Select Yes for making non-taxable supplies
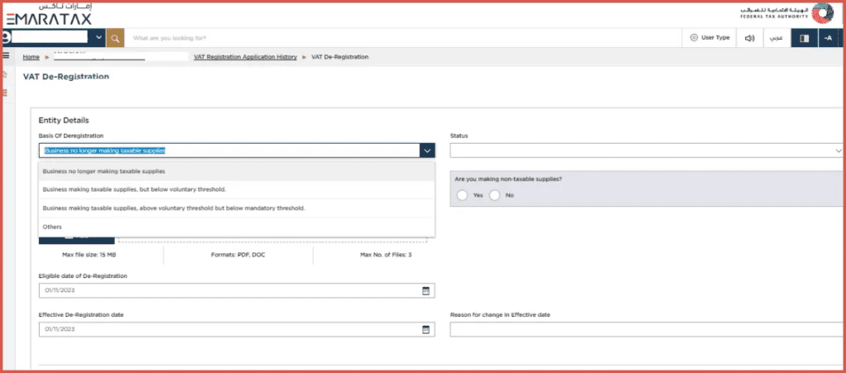This screenshot has height=373, width=846. (462, 195)
